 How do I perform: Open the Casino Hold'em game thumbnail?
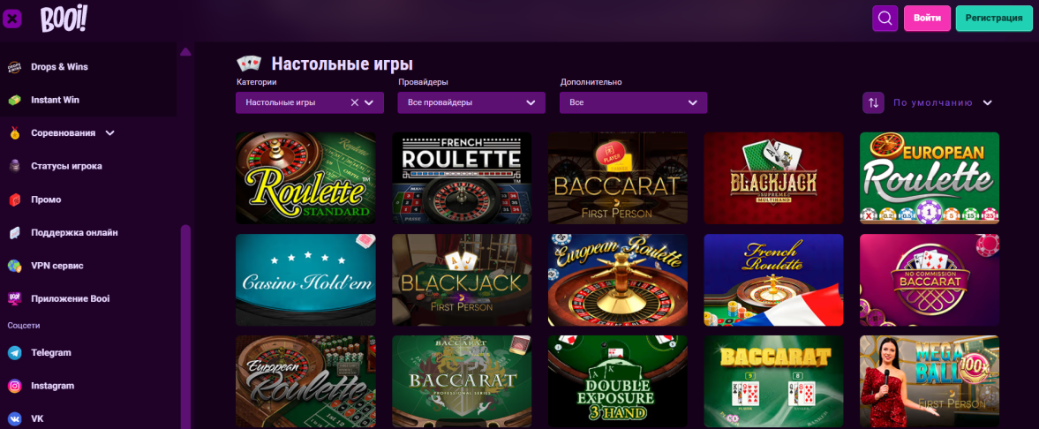tap(305, 281)
